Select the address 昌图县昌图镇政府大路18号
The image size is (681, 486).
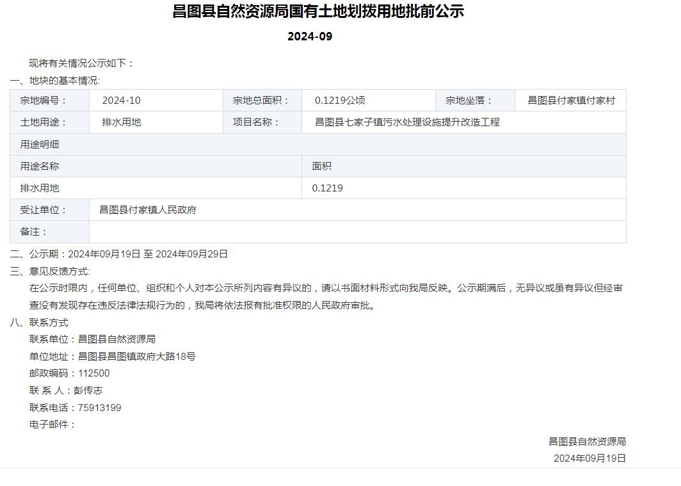[x=137, y=357]
